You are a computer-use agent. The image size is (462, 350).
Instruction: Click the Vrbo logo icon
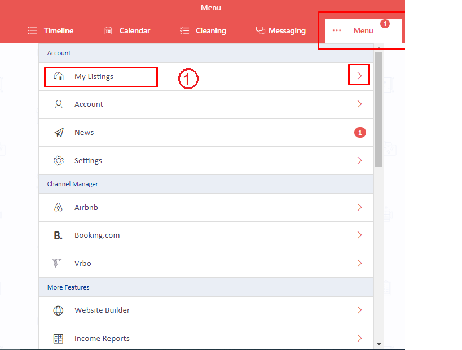click(56, 263)
